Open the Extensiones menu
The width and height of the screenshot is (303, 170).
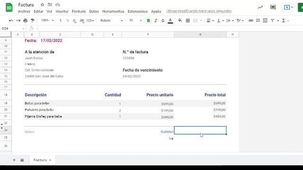(138, 11)
